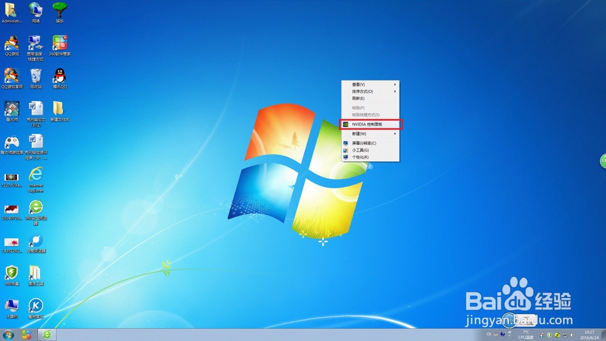Open the 网络 network desktop icon

click(36, 12)
